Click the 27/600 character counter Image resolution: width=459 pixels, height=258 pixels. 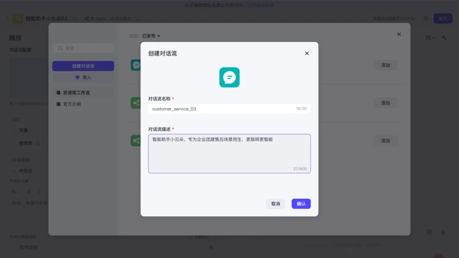pyautogui.click(x=300, y=169)
